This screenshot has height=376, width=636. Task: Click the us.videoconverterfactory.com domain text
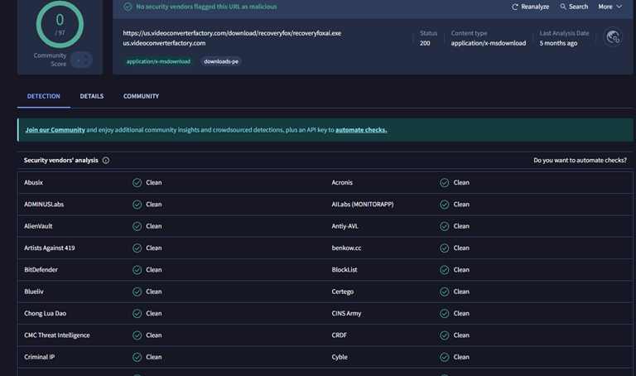164,43
